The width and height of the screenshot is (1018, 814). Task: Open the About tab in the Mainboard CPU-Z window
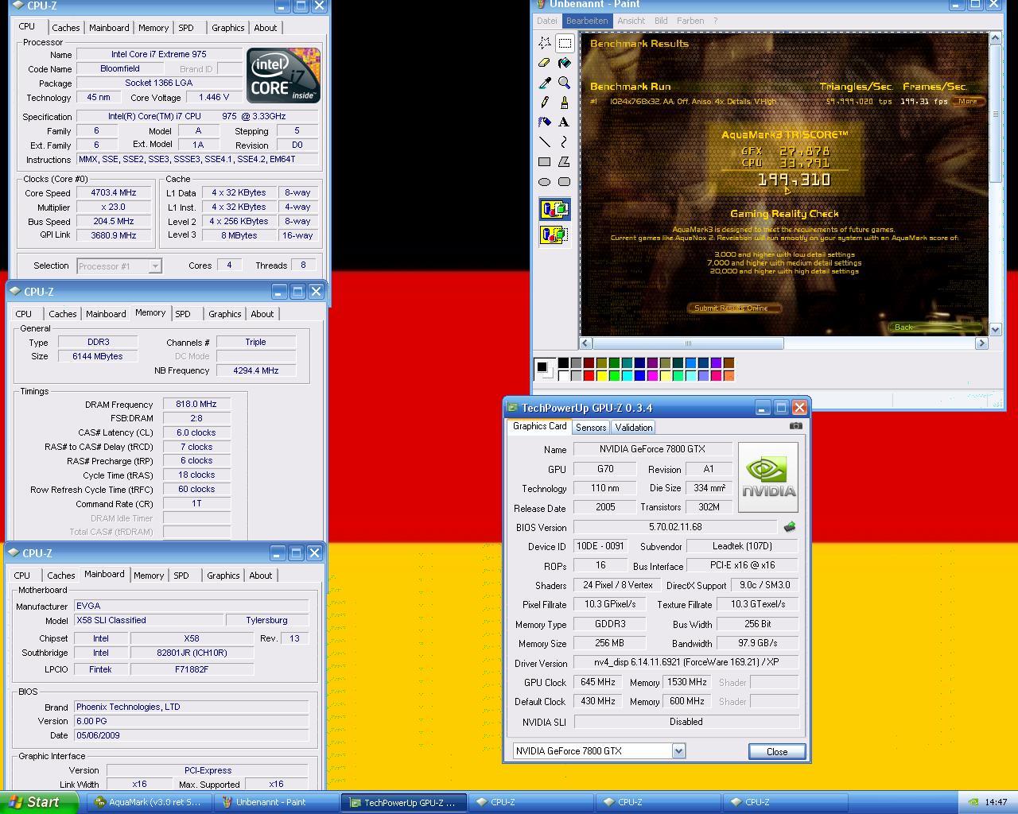(261, 576)
